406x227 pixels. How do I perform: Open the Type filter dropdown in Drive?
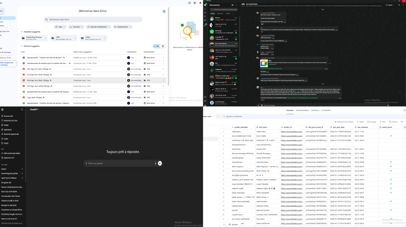pos(61,27)
